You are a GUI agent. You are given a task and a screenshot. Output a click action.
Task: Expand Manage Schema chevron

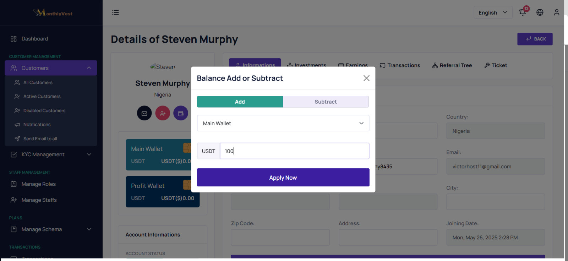pos(89,229)
